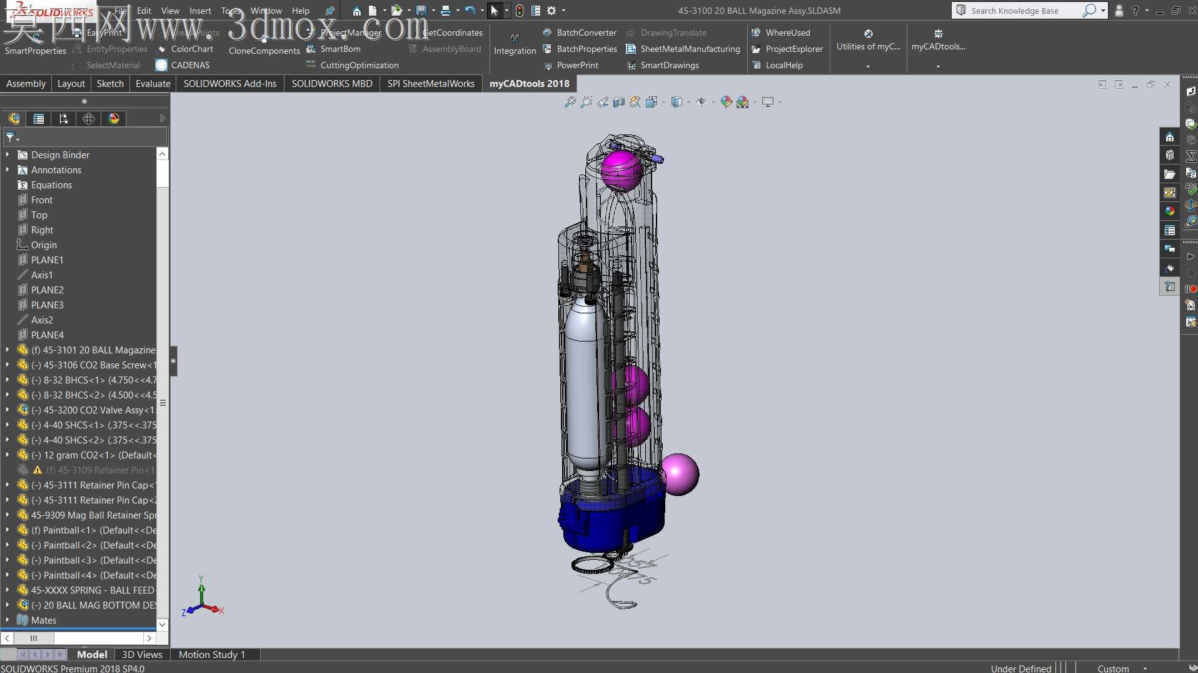1198x673 pixels.
Task: Open the View Orientation dropdown arrow
Action: [663, 102]
